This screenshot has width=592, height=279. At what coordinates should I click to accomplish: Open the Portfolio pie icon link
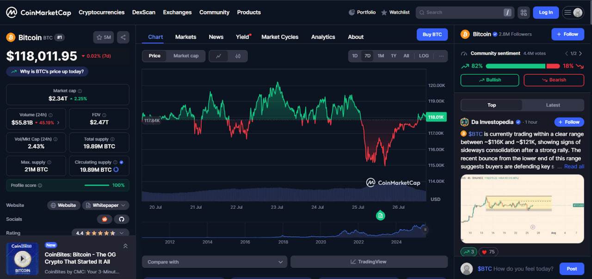(362, 12)
